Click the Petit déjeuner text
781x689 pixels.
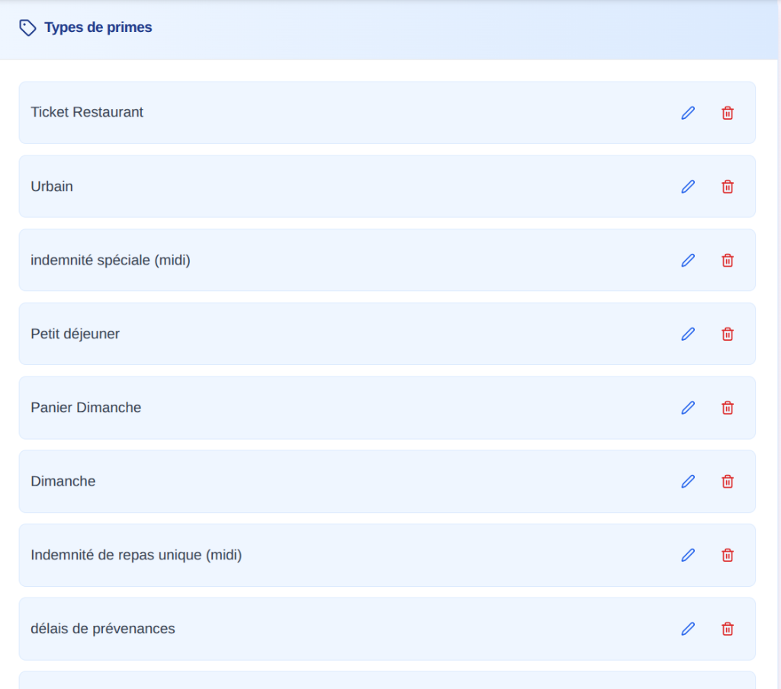(x=76, y=334)
